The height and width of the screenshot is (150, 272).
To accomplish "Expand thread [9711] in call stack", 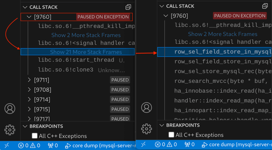I will [29, 80].
